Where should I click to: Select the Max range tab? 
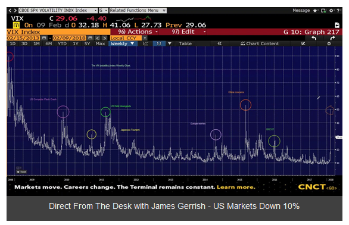tap(101, 43)
